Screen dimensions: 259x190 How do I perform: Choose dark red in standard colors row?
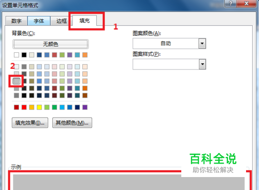click(17, 107)
